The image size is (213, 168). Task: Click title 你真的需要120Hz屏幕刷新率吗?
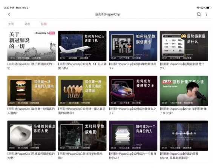pos(179,156)
